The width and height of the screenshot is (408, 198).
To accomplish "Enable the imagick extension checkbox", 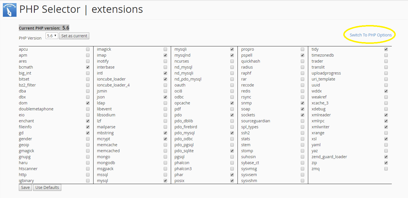I will click(165, 49).
